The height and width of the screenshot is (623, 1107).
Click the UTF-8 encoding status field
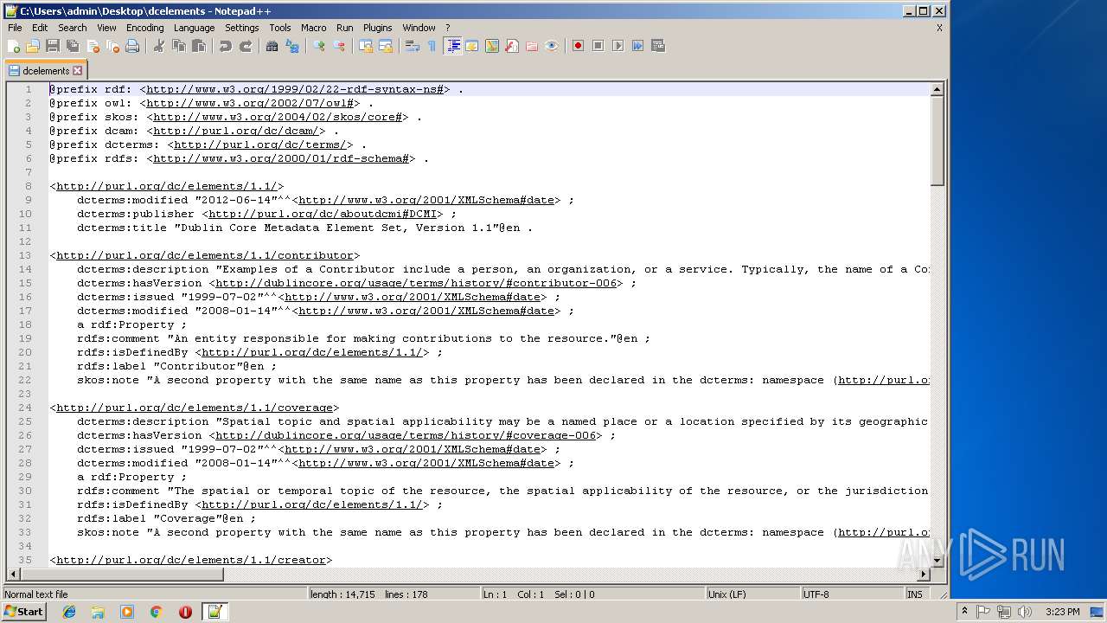(852, 594)
